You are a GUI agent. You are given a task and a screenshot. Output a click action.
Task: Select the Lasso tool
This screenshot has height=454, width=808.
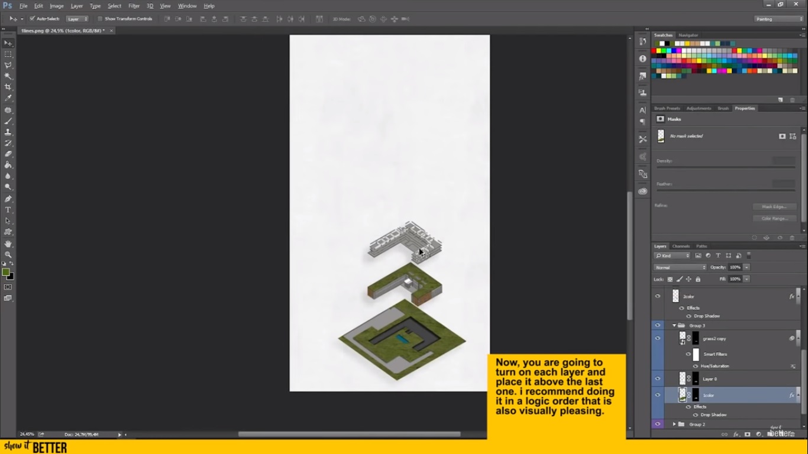pyautogui.click(x=8, y=65)
